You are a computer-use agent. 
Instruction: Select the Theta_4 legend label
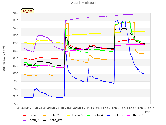(98, 115)
